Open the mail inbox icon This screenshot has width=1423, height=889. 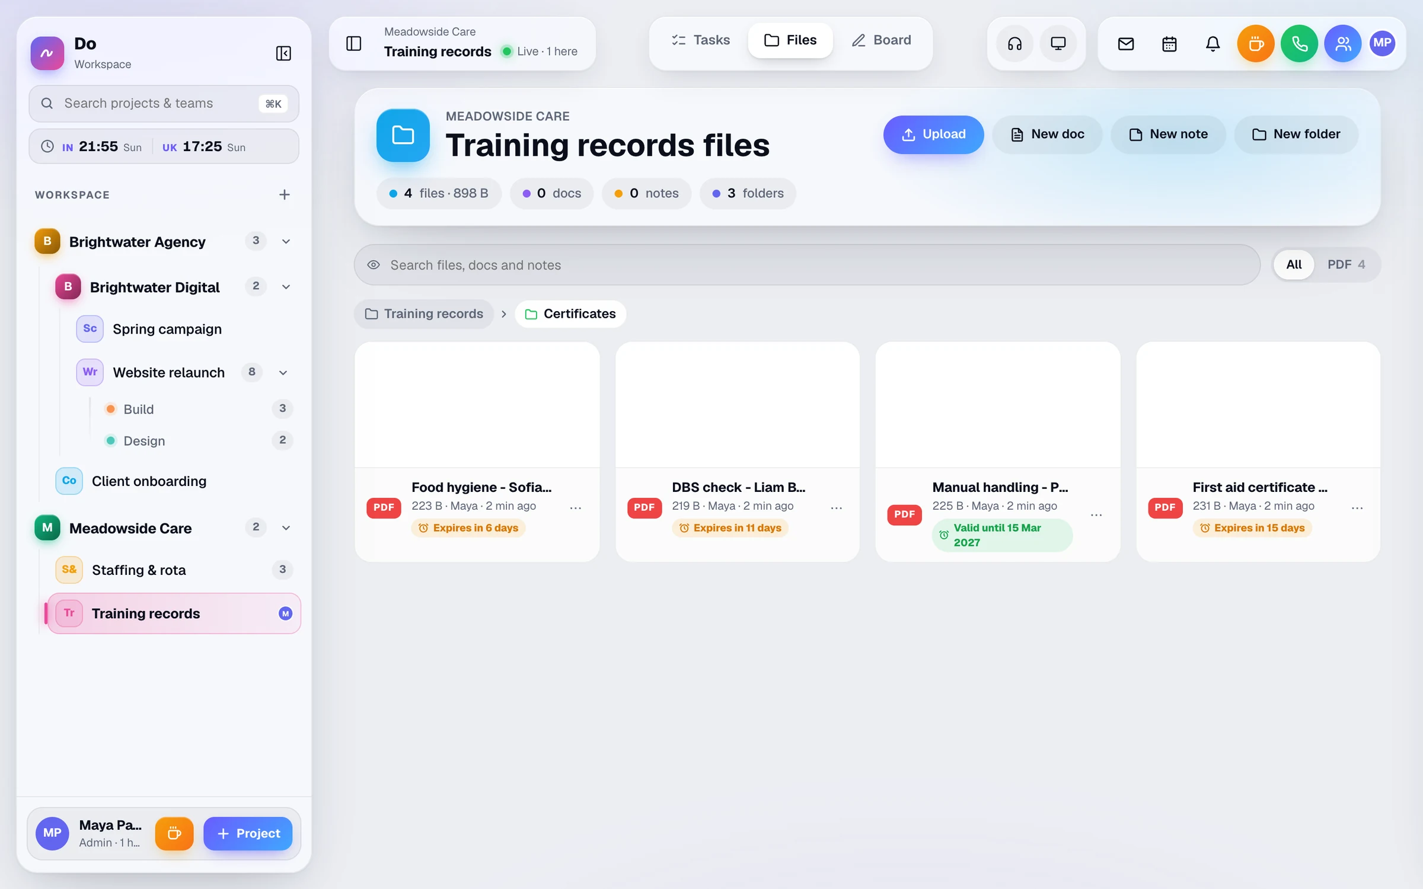(1126, 43)
